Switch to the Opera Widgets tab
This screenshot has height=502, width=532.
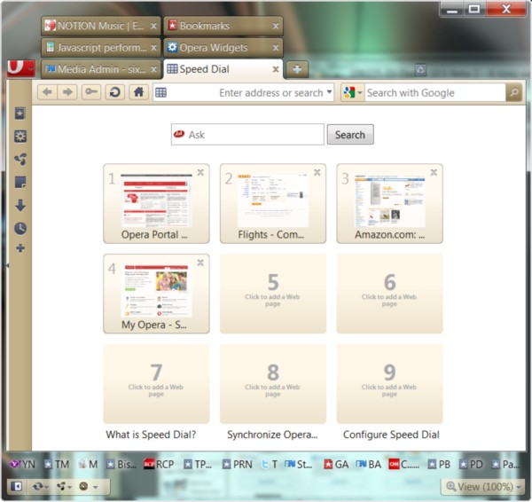(223, 48)
